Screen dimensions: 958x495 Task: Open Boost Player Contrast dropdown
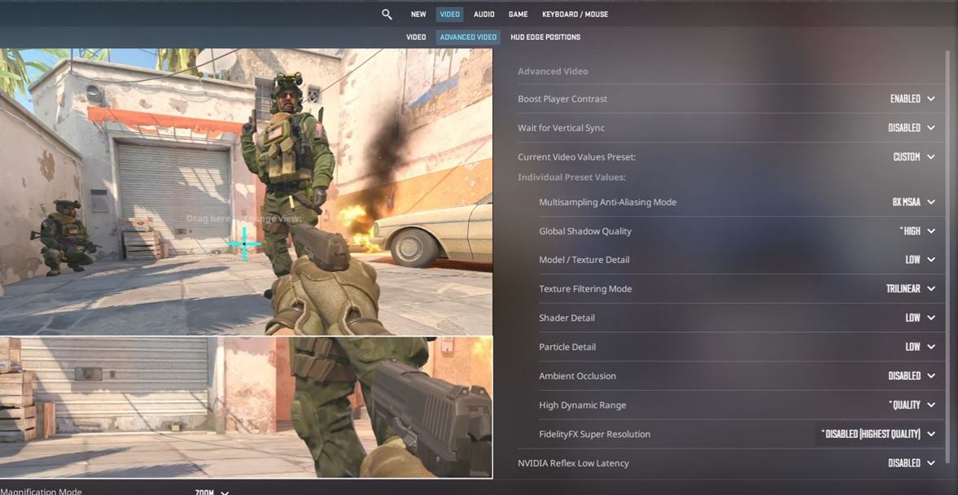tap(912, 99)
